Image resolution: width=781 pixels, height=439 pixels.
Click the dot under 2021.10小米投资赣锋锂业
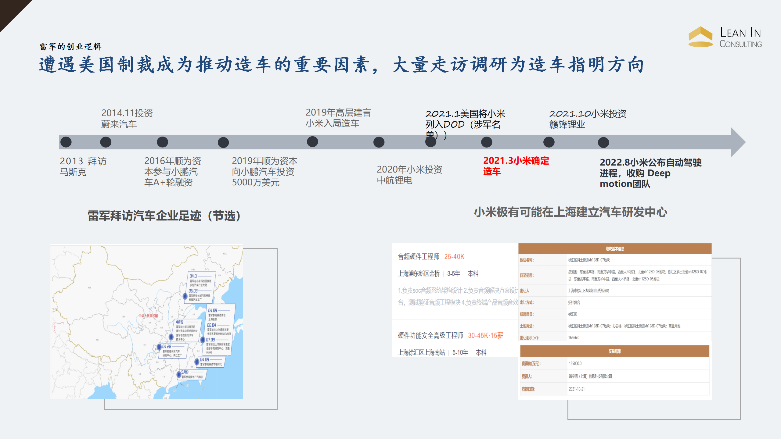point(549,142)
